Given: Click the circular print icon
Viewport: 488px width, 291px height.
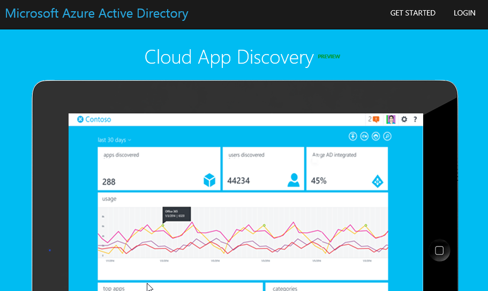Looking at the screenshot, I should (x=376, y=136).
